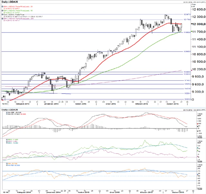Click the bold 12 000,0 price axis label
Screen dimensions: 206x194
tap(199, 24)
